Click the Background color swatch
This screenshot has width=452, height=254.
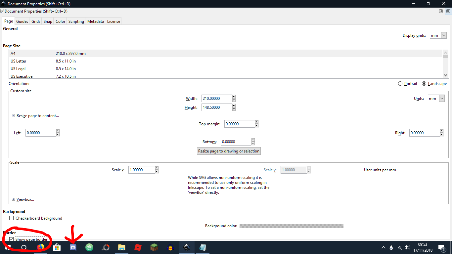(291, 226)
